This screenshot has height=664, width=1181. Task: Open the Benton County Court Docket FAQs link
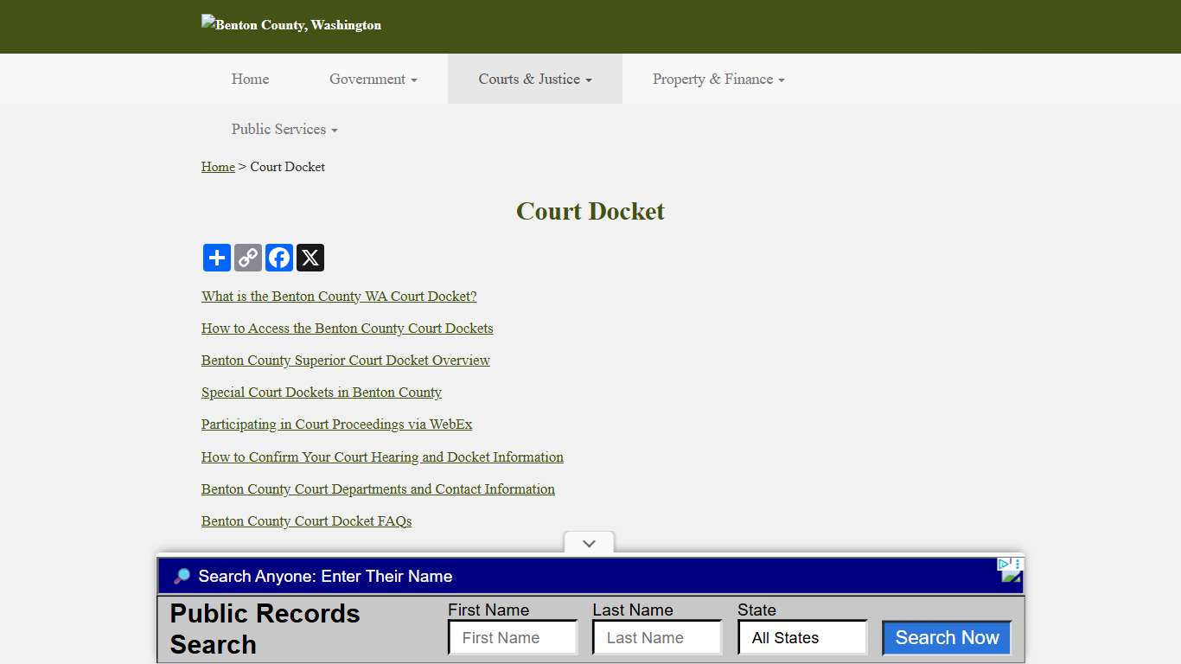click(x=306, y=520)
